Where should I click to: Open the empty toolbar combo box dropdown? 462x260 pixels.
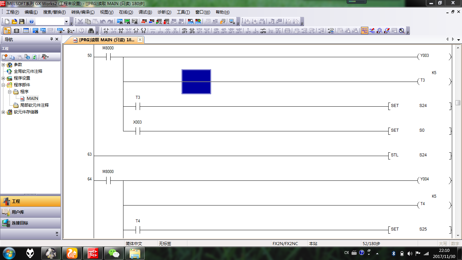point(66,22)
